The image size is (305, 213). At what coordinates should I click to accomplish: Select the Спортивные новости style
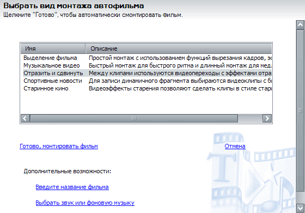53,81
